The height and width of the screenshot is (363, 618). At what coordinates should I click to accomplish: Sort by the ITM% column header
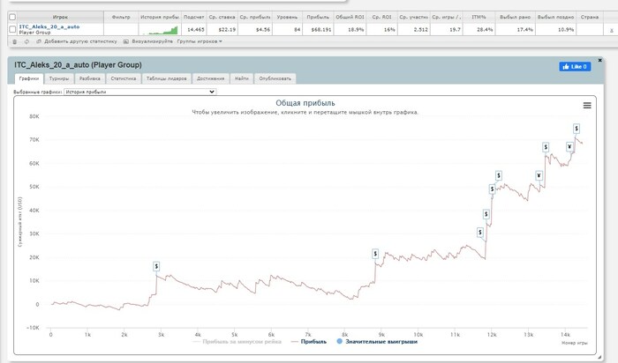479,17
